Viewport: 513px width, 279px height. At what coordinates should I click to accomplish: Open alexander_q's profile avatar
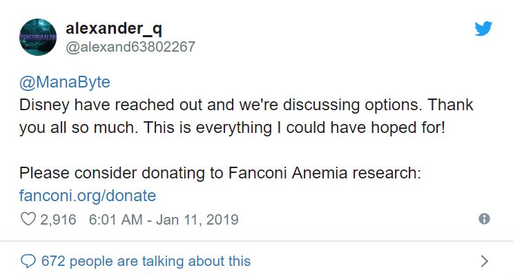pos(37,37)
